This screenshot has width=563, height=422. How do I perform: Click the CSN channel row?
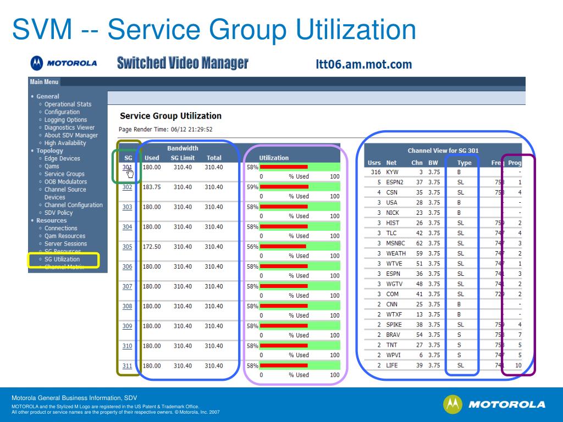tap(443, 192)
